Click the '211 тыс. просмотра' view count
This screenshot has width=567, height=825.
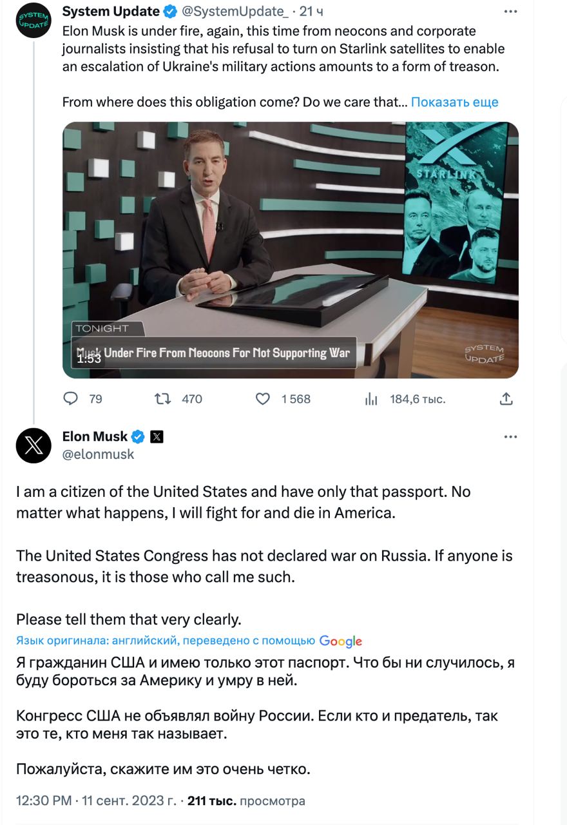point(246,801)
